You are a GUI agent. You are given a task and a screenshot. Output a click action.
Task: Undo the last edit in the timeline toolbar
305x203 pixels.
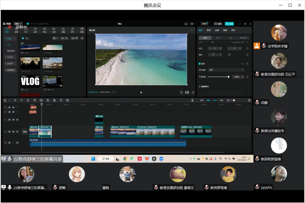tap(15, 100)
